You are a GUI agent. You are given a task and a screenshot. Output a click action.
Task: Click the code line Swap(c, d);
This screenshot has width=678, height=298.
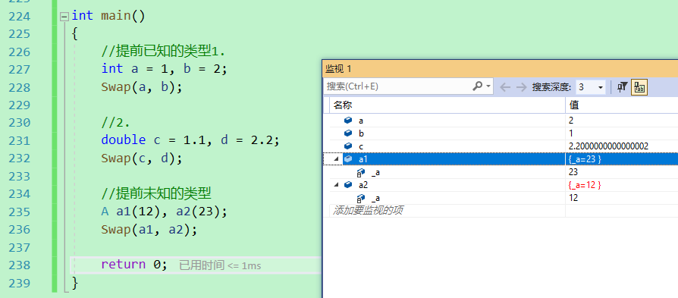pyautogui.click(x=142, y=158)
